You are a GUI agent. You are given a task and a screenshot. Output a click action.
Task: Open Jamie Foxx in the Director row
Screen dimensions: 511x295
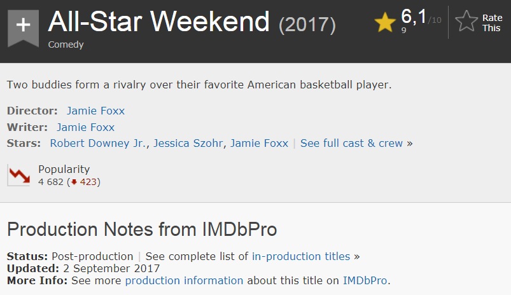pyautogui.click(x=95, y=111)
